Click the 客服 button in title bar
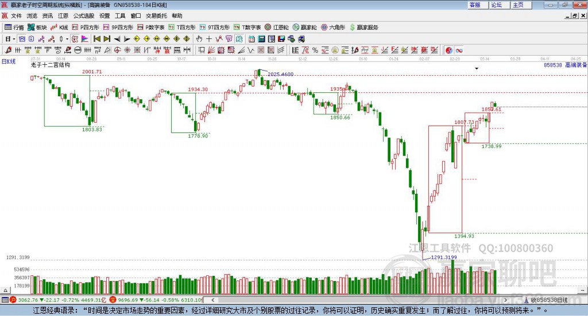This screenshot has height=316, width=588. 477,5
